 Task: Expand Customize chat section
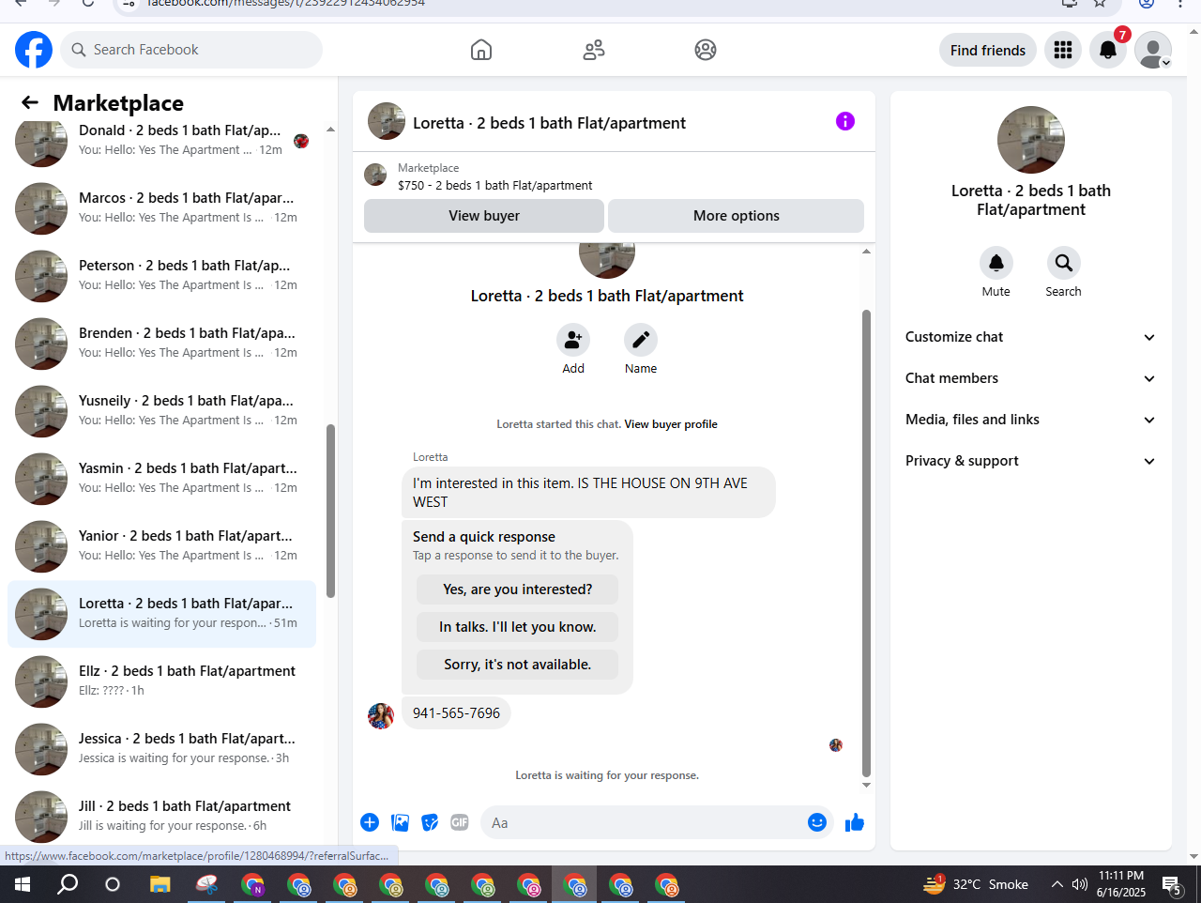1030,337
